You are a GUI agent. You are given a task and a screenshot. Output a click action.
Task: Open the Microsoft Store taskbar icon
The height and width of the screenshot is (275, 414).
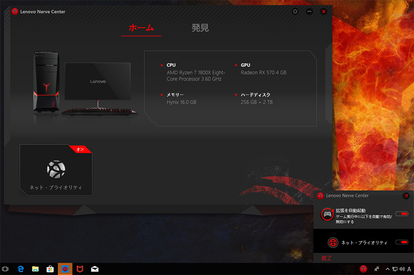[50, 269]
